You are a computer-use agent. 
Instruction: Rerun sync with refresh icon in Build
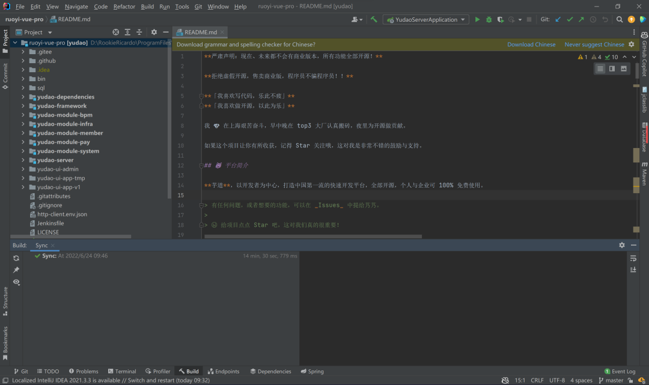click(x=16, y=258)
